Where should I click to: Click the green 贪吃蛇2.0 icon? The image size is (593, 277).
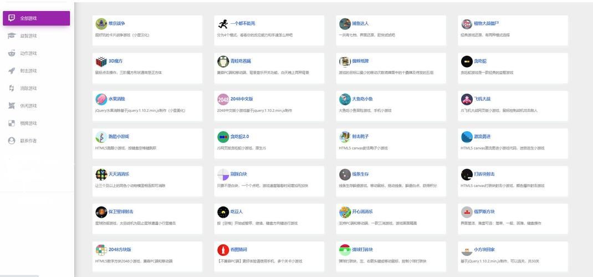223,137
